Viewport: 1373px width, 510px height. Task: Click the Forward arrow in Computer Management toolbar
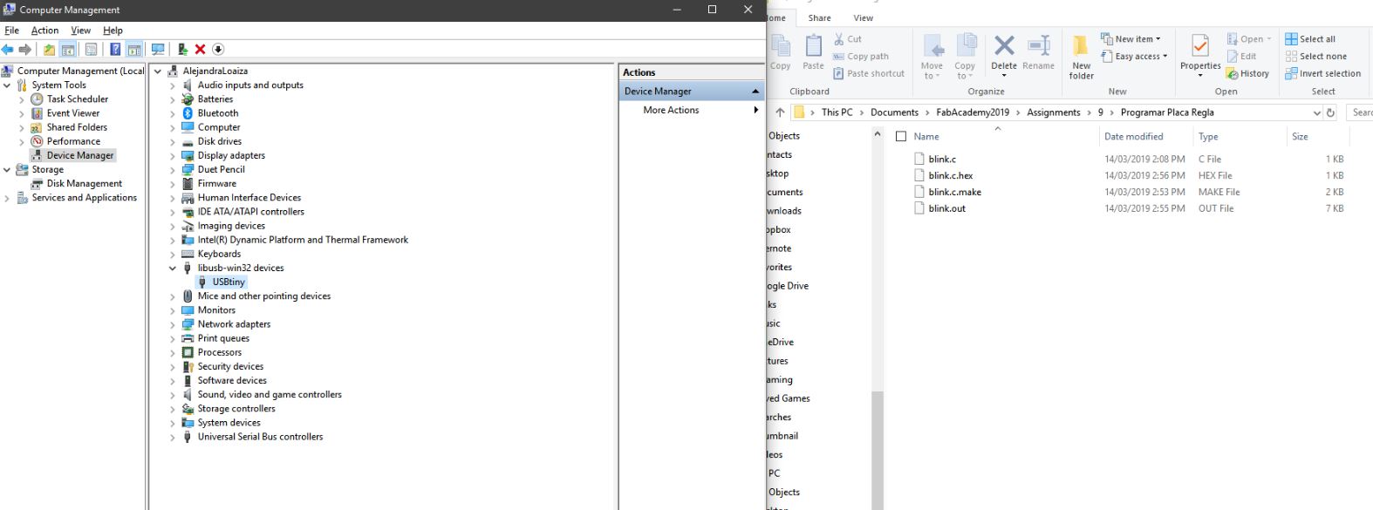[x=25, y=50]
